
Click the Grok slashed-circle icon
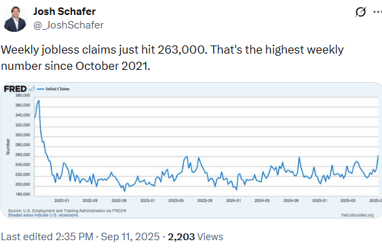point(360,12)
